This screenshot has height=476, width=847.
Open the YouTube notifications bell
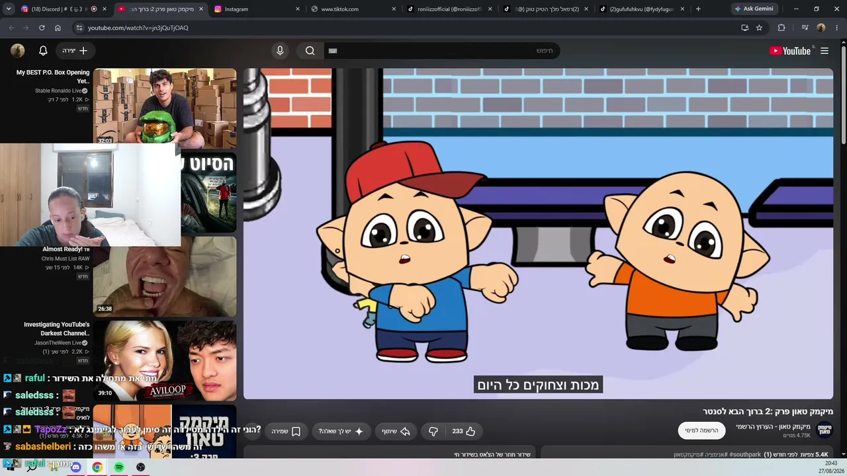[43, 51]
